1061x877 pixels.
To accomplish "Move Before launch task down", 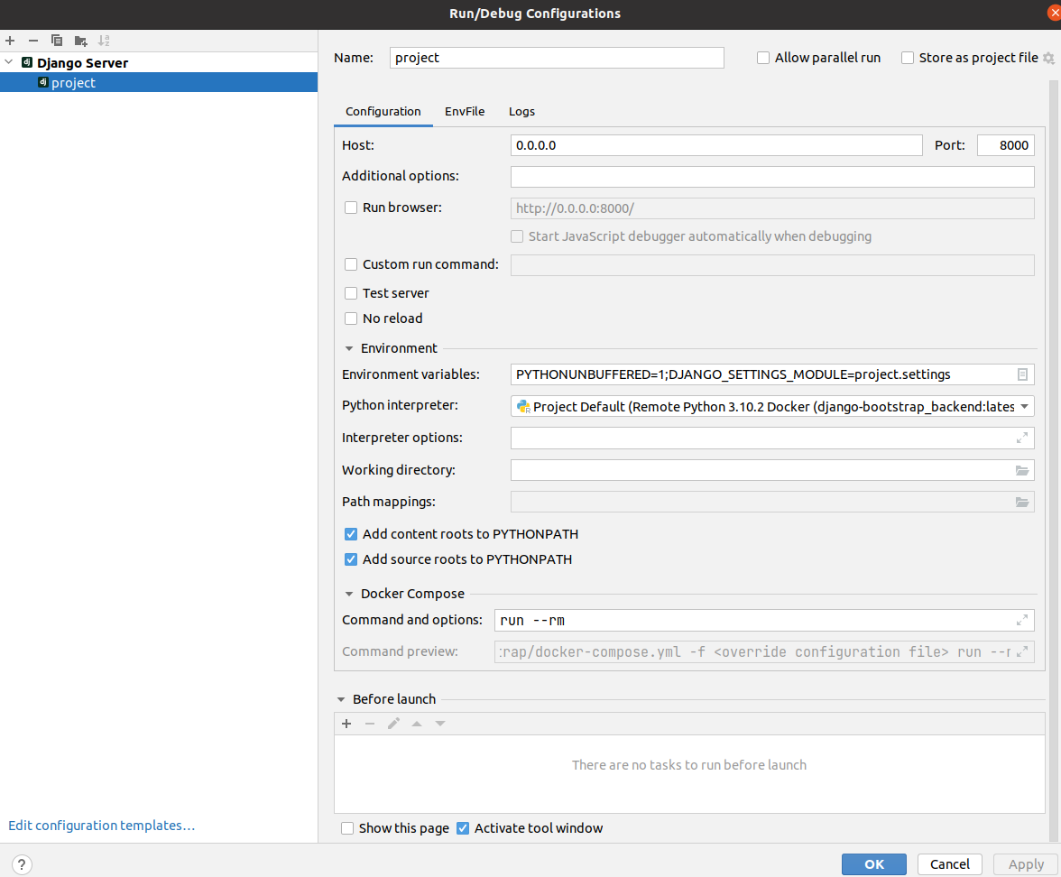I will pyautogui.click(x=440, y=724).
